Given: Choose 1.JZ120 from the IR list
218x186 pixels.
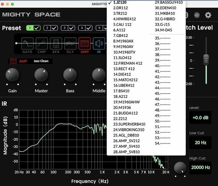Looking at the screenshot, I should tap(120, 2).
